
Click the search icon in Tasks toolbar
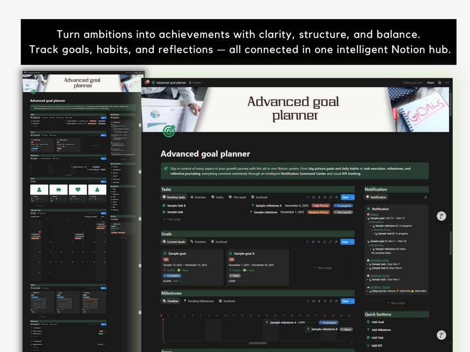pyautogui.click(x=325, y=197)
